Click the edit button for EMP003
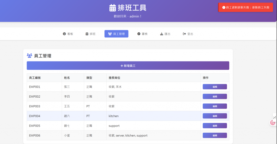Viewport: 277px width, 144px height. click(215, 106)
